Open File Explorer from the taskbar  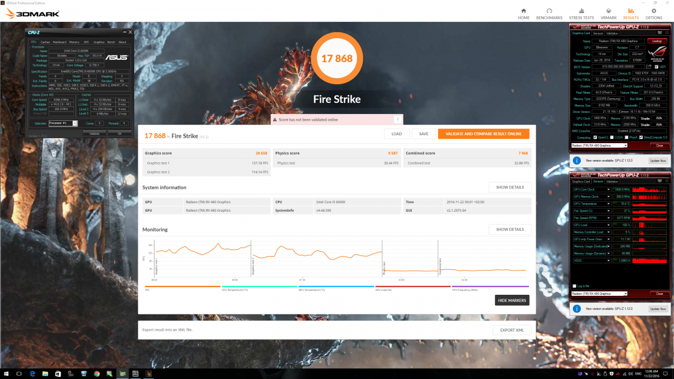point(45,373)
